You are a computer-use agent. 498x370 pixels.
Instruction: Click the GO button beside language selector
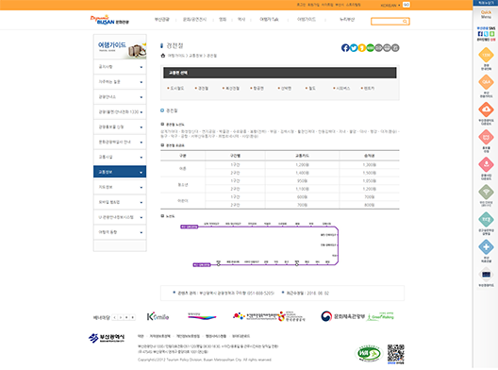[x=406, y=5]
